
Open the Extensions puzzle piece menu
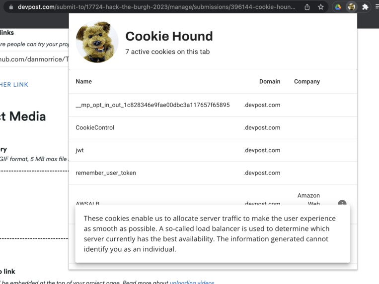365,7
